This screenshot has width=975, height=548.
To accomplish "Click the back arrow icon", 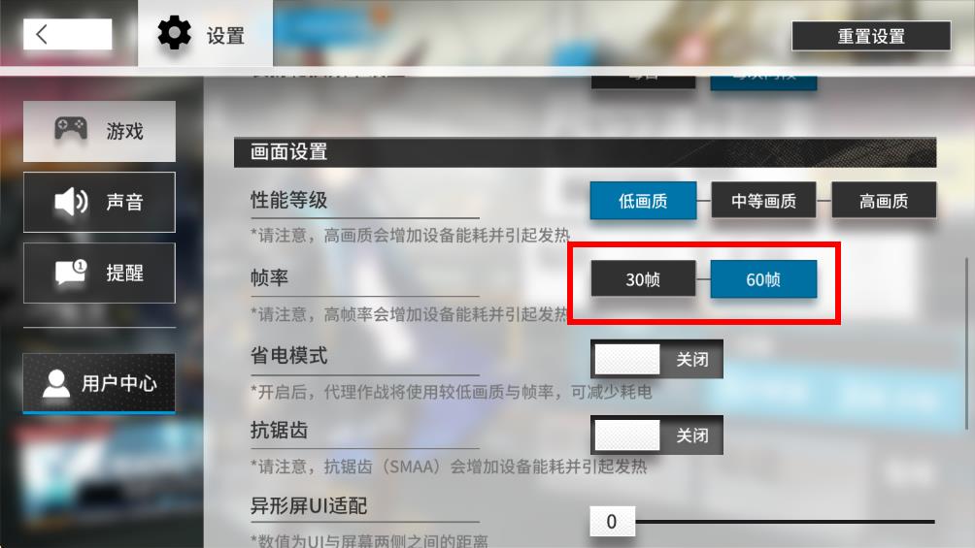I will click(42, 34).
